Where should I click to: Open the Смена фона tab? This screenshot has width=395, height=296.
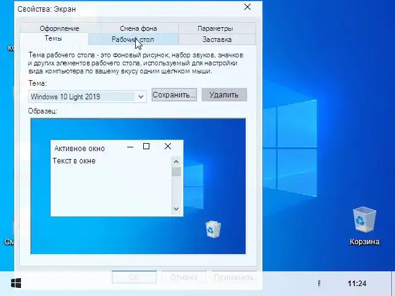(138, 28)
